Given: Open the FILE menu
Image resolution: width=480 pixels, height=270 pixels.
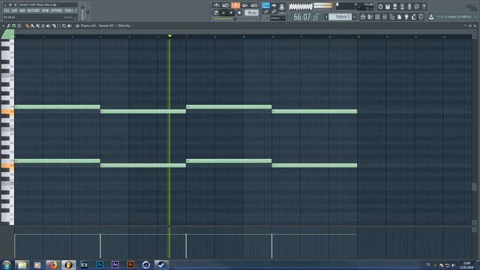Looking at the screenshot, I should coord(7,10).
